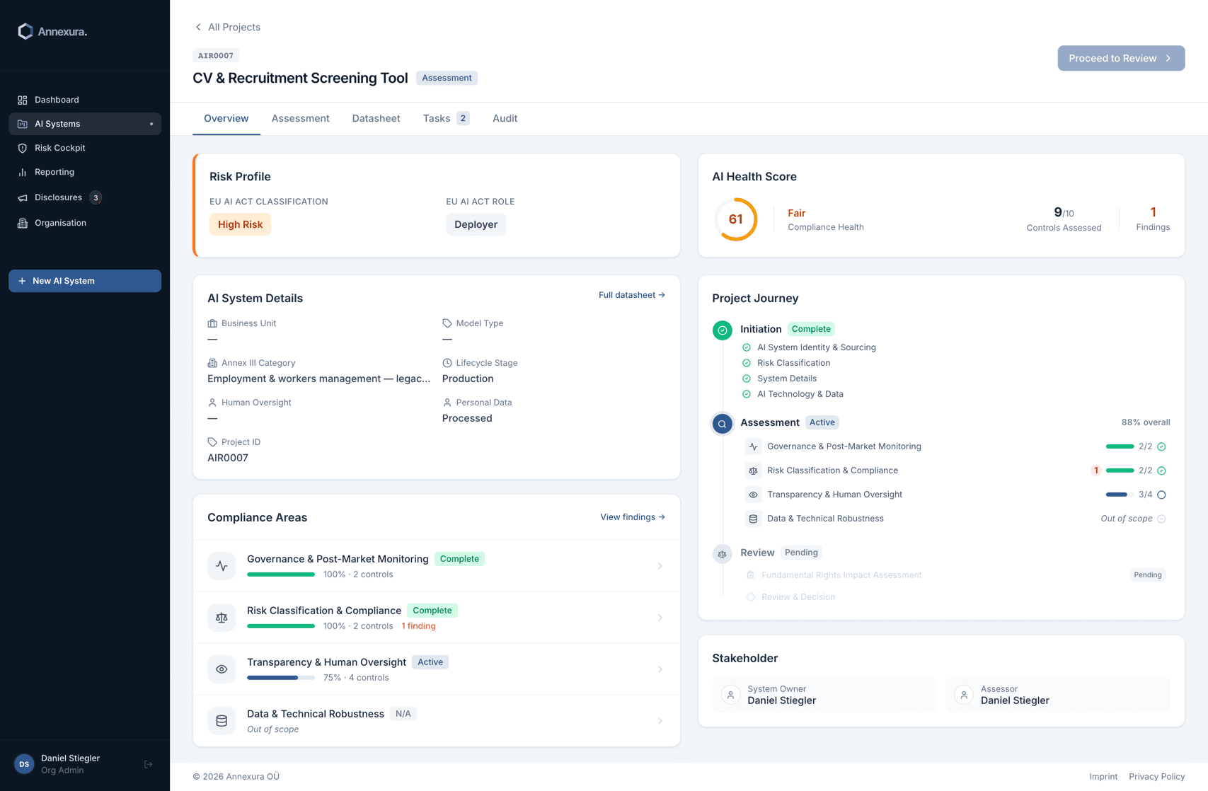Switch to the Datasheet tab
The height and width of the screenshot is (791, 1208).
[x=376, y=118]
